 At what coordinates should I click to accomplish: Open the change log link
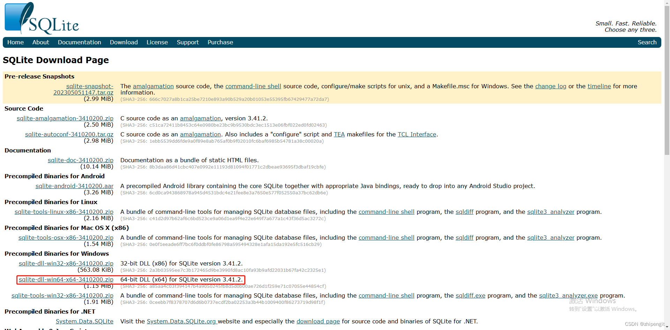click(x=551, y=86)
